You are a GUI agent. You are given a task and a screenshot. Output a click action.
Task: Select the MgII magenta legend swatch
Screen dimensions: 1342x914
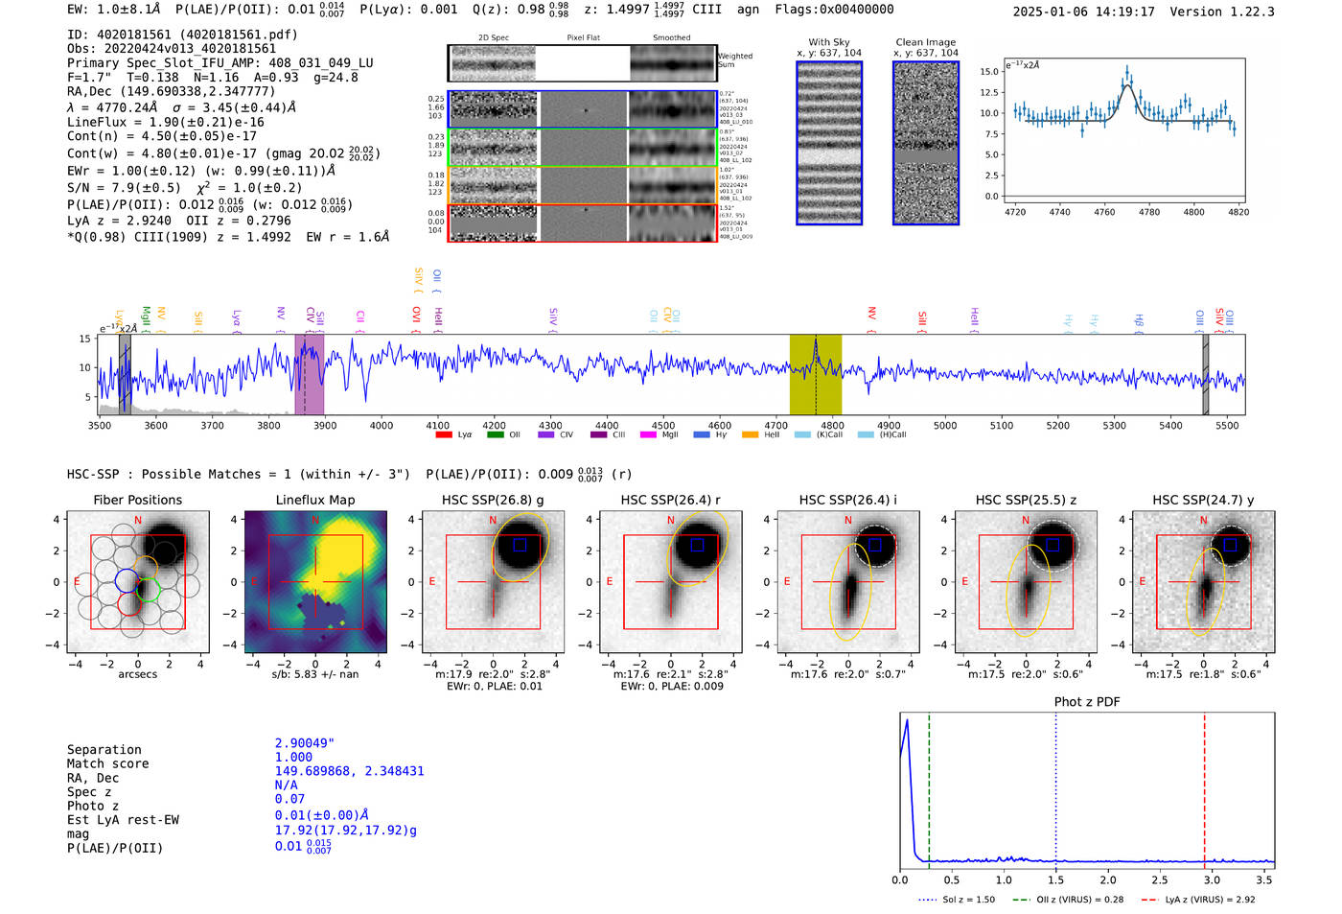648,434
